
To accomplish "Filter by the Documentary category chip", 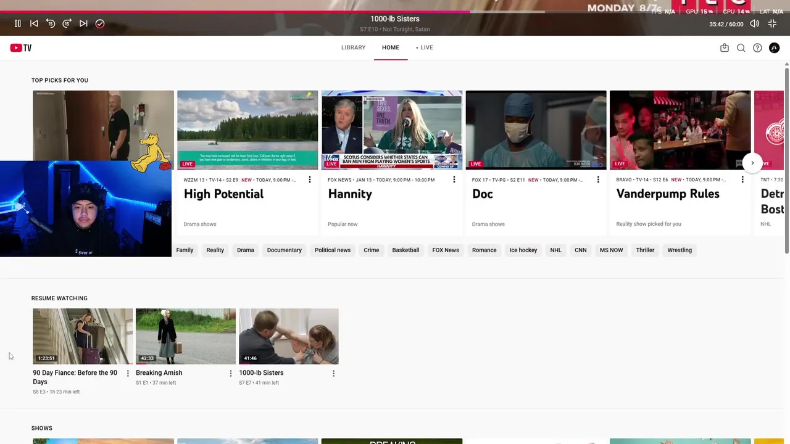I will tap(285, 250).
